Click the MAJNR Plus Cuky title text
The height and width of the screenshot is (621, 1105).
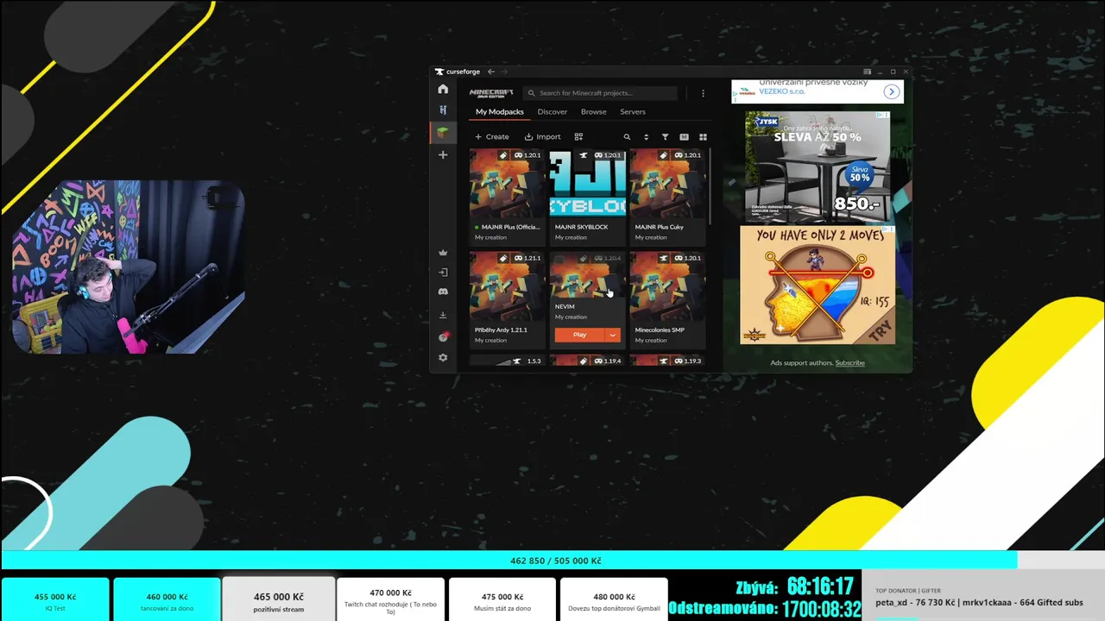(x=659, y=227)
